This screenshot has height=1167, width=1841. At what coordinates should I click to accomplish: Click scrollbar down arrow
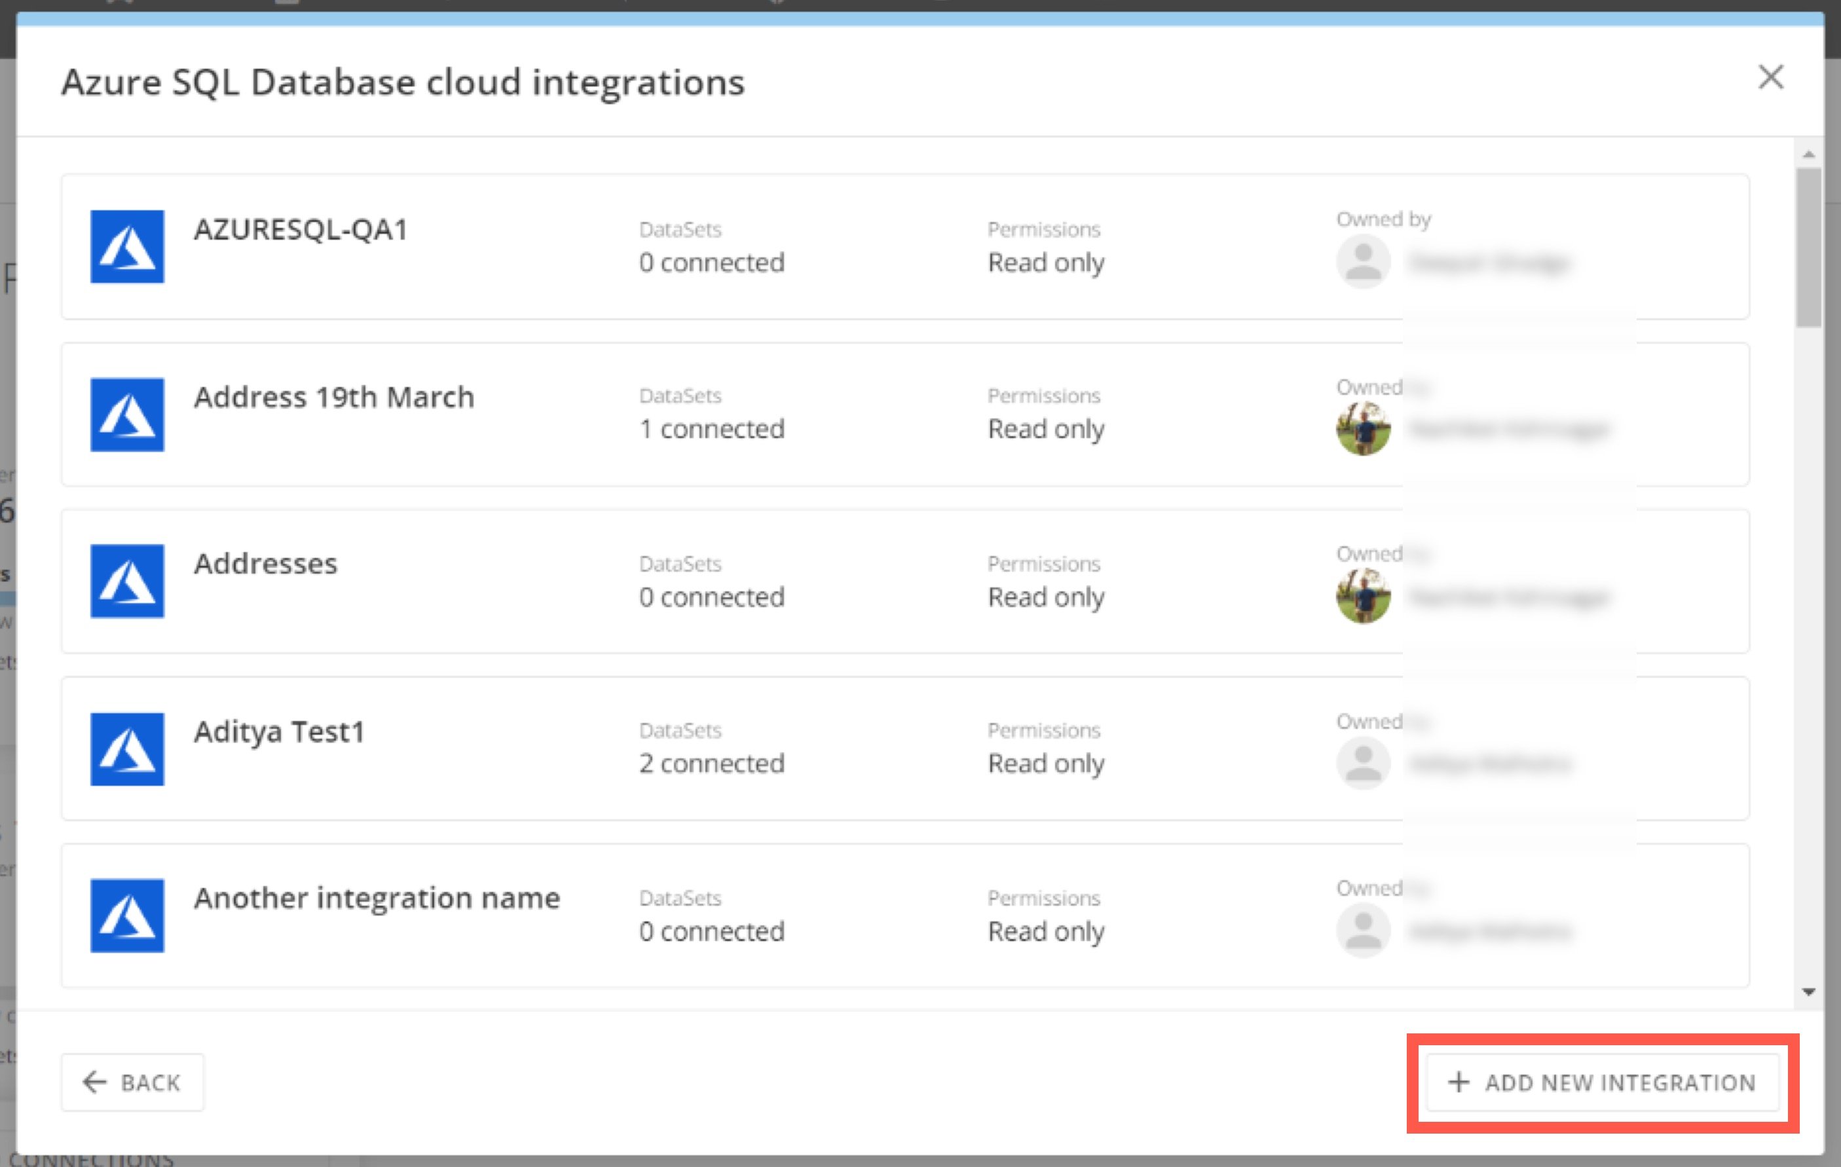point(1808,992)
